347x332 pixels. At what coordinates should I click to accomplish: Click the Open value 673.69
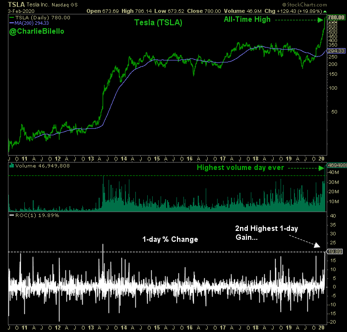[x=110, y=11]
